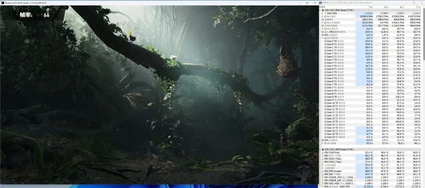Click the clock icon beside Core 6 T0
425x188 pixels.
coord(325,78)
